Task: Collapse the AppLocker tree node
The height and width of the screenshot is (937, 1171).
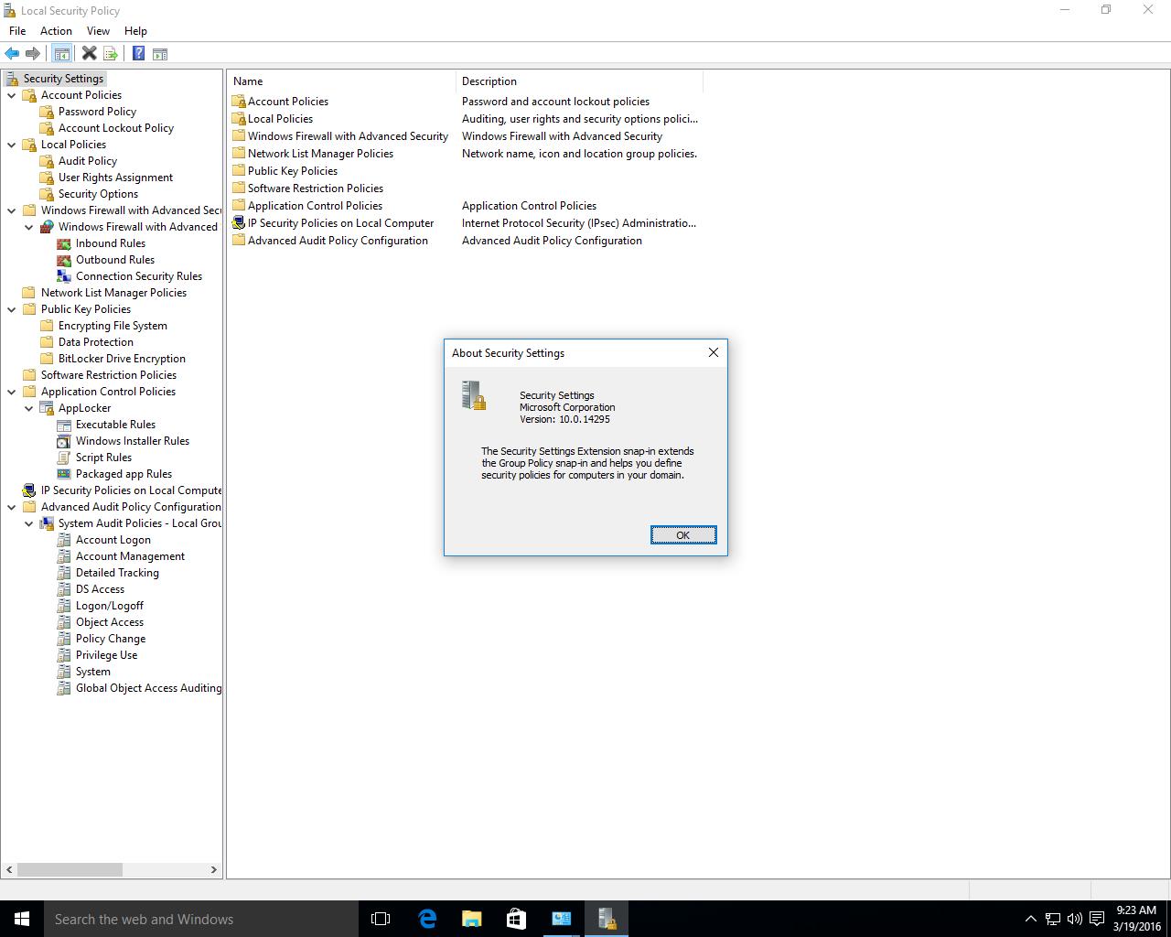Action: (29, 408)
